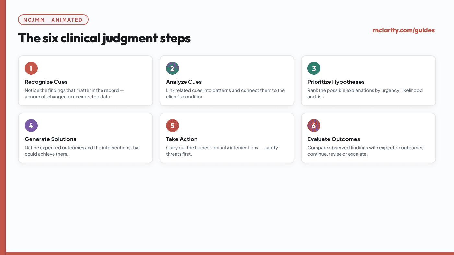Select the Prioritize Hypotheses heading

pos(336,82)
